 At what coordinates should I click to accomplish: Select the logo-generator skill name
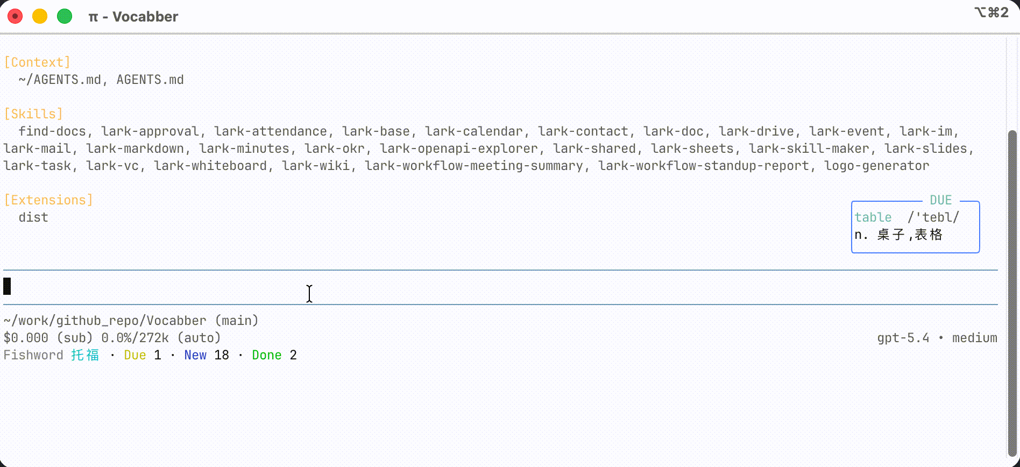[877, 166]
